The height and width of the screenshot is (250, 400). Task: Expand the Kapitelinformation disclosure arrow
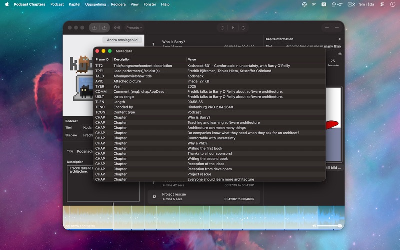340,39
